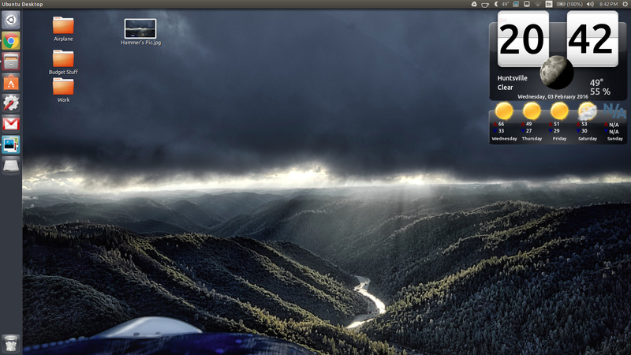Expand the session gear menu

[x=624, y=5]
